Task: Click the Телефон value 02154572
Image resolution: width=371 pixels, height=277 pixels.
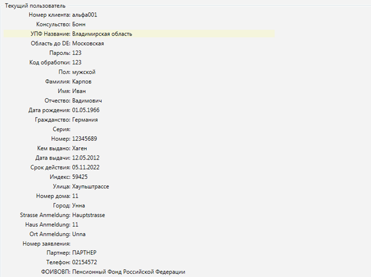Action: 85,262
